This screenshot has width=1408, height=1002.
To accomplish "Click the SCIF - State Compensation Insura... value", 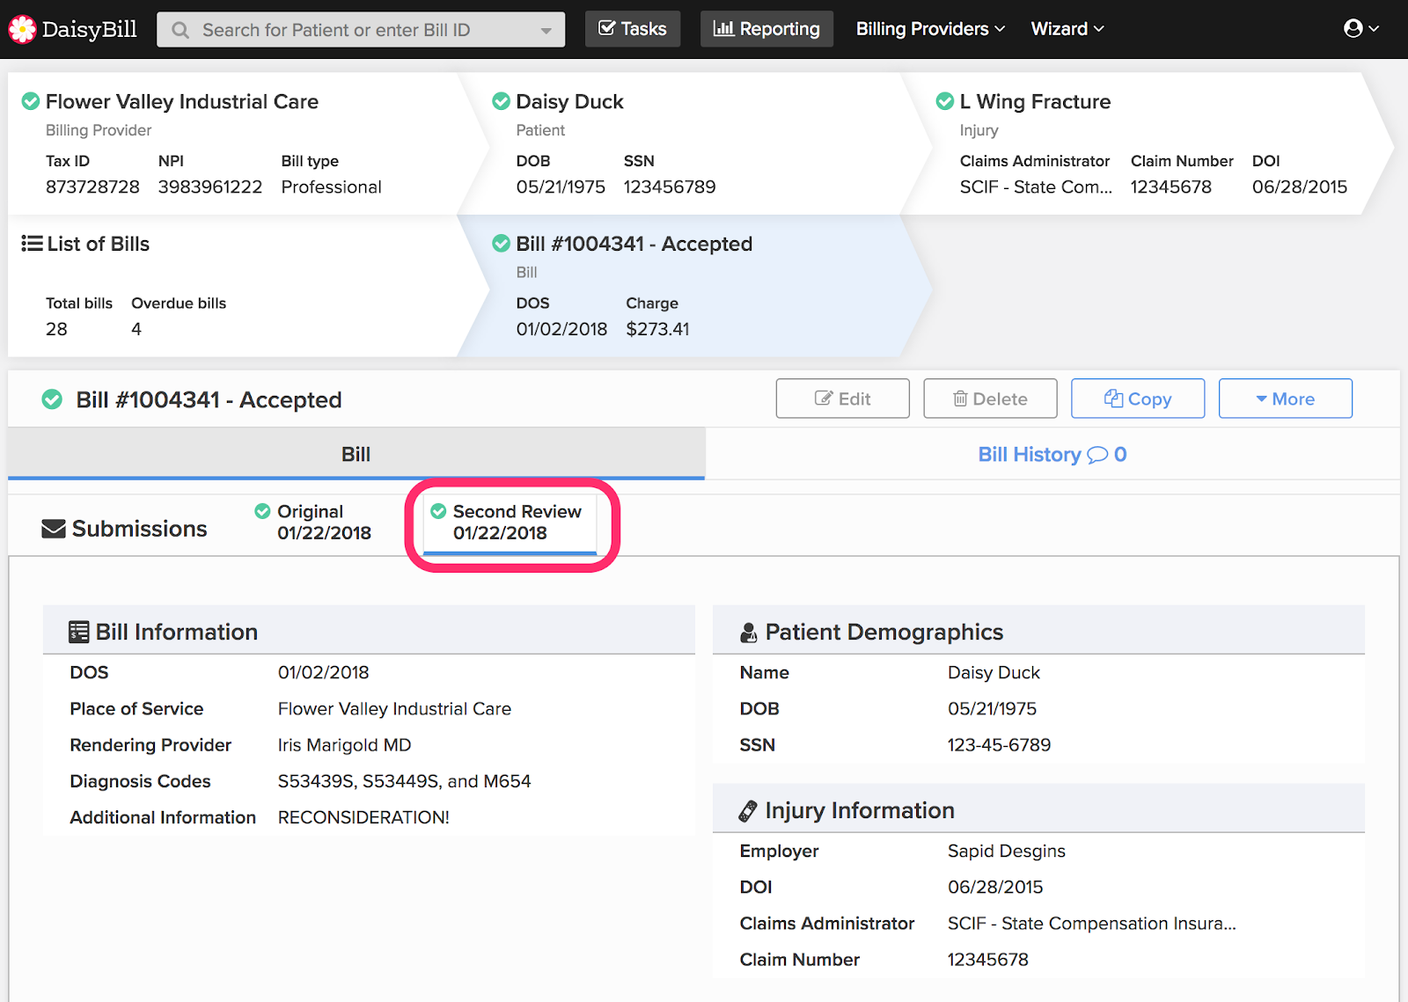I will point(1092,924).
